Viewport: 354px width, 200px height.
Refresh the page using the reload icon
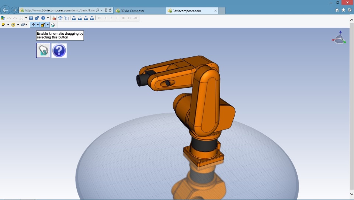coord(110,10)
